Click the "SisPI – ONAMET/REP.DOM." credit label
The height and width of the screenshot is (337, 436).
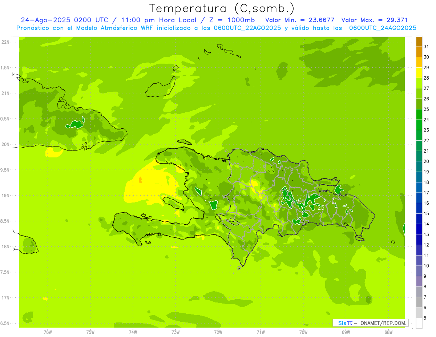point(371,323)
